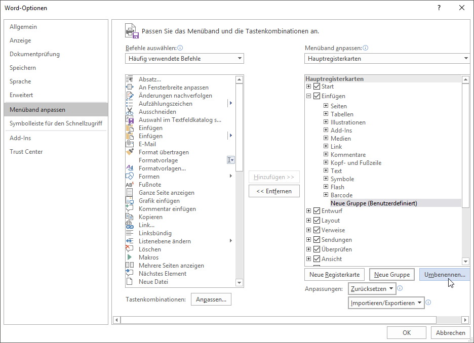Click the Neue Datei page icon
Image resolution: width=474 pixels, height=343 pixels.
tap(129, 282)
